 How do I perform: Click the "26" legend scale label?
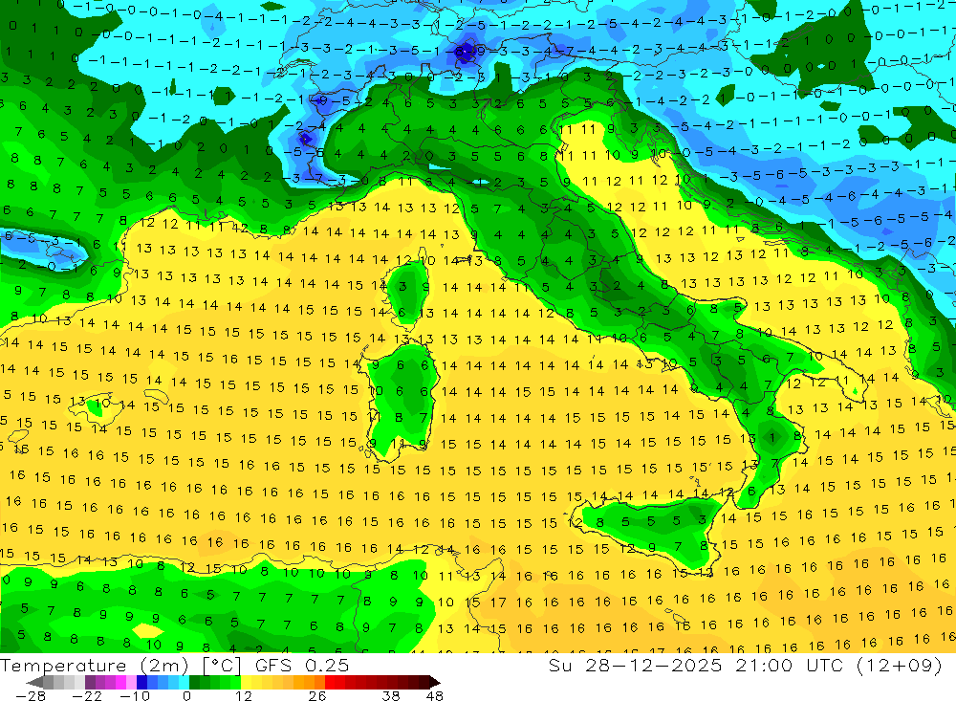point(317,695)
